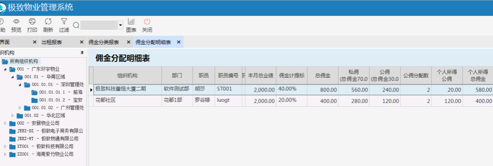This screenshot has width=493, height=166.
Task: Click the 001 - 广东环宇物业 folder icon
Action: (x=12, y=69)
